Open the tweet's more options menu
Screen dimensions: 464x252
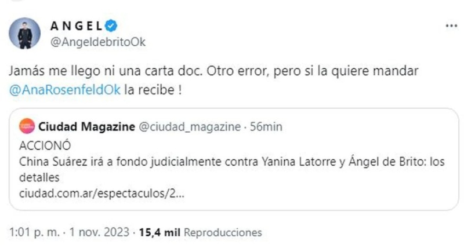pyautogui.click(x=450, y=26)
